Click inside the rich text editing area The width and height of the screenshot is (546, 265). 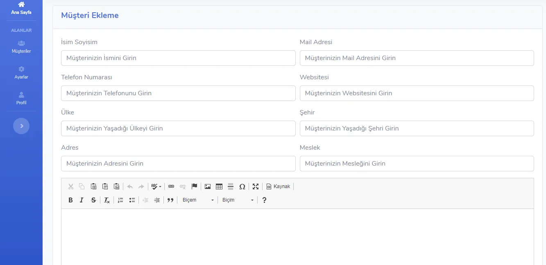[x=297, y=237]
